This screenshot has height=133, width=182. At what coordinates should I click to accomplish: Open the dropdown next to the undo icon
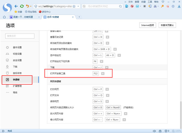point(31,6)
